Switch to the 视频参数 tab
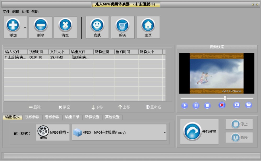 point(32,117)
